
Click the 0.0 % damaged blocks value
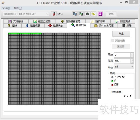128,96
